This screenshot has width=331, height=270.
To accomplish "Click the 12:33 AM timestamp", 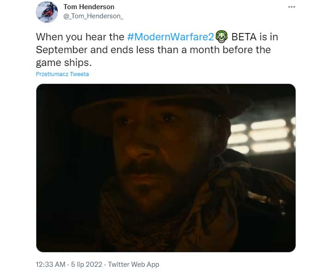I will [50, 264].
